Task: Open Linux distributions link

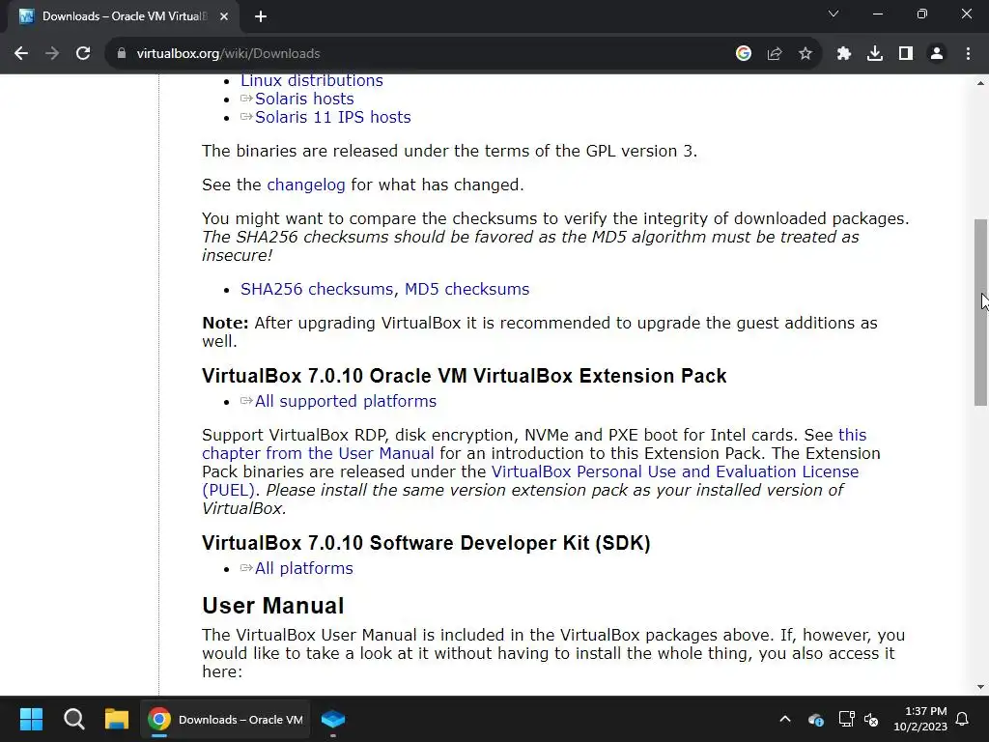Action: pos(312,81)
